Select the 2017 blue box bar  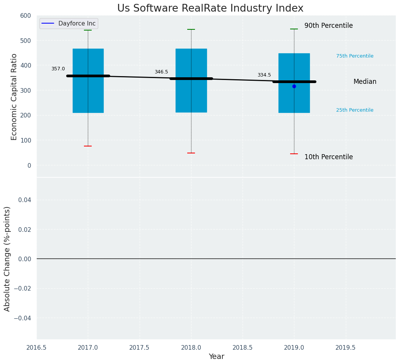88,80
